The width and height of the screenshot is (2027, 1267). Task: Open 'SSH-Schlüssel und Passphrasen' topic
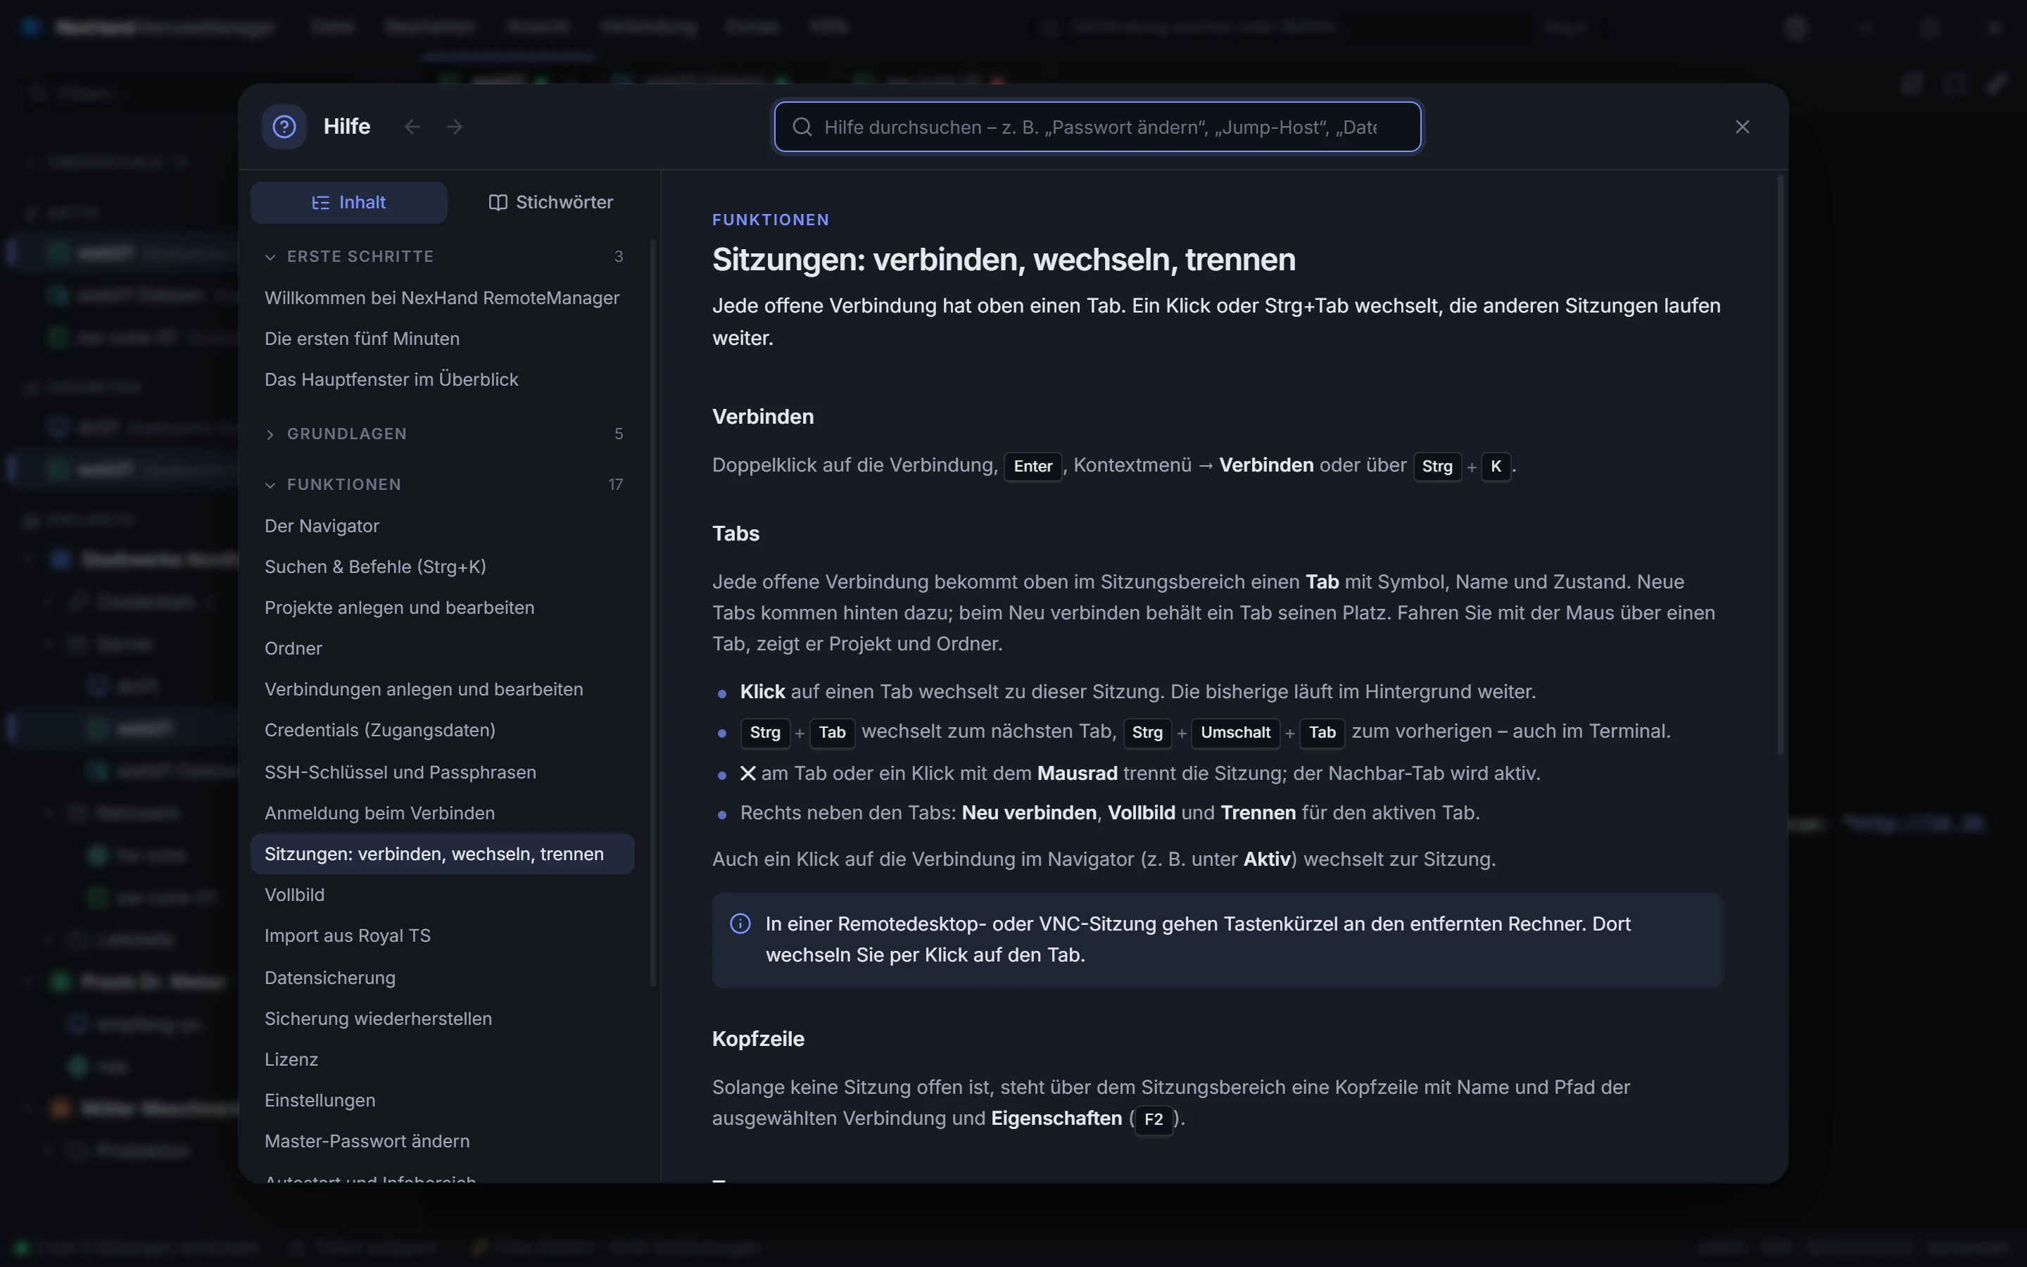[x=442, y=773]
